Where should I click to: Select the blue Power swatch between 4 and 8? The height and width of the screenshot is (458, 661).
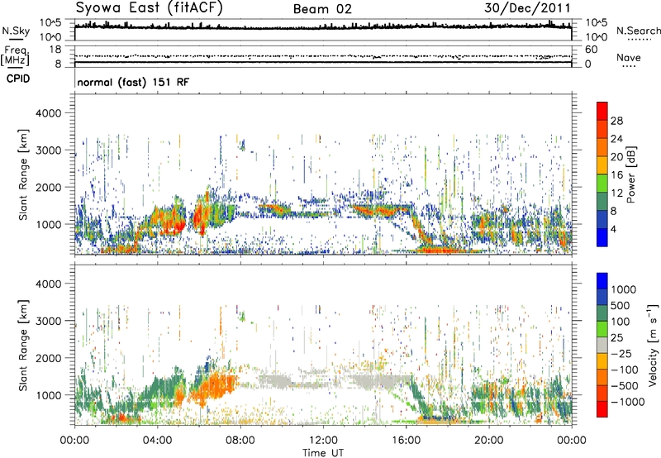click(602, 220)
